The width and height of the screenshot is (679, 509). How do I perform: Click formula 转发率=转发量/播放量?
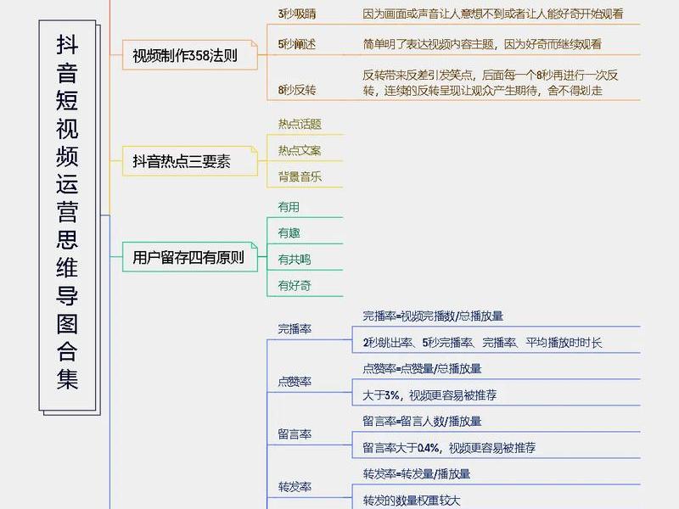click(x=417, y=474)
